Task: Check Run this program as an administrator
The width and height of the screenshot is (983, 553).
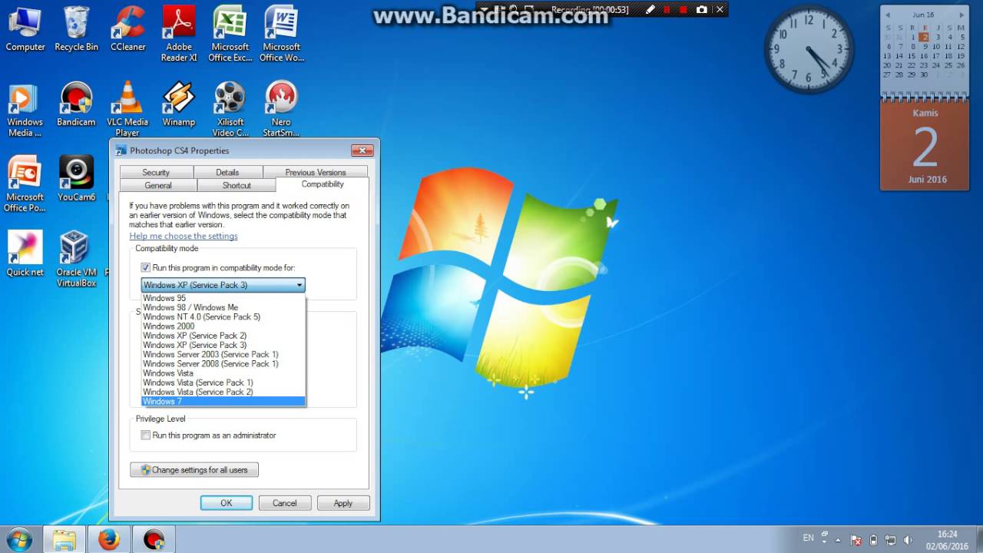Action: 146,435
